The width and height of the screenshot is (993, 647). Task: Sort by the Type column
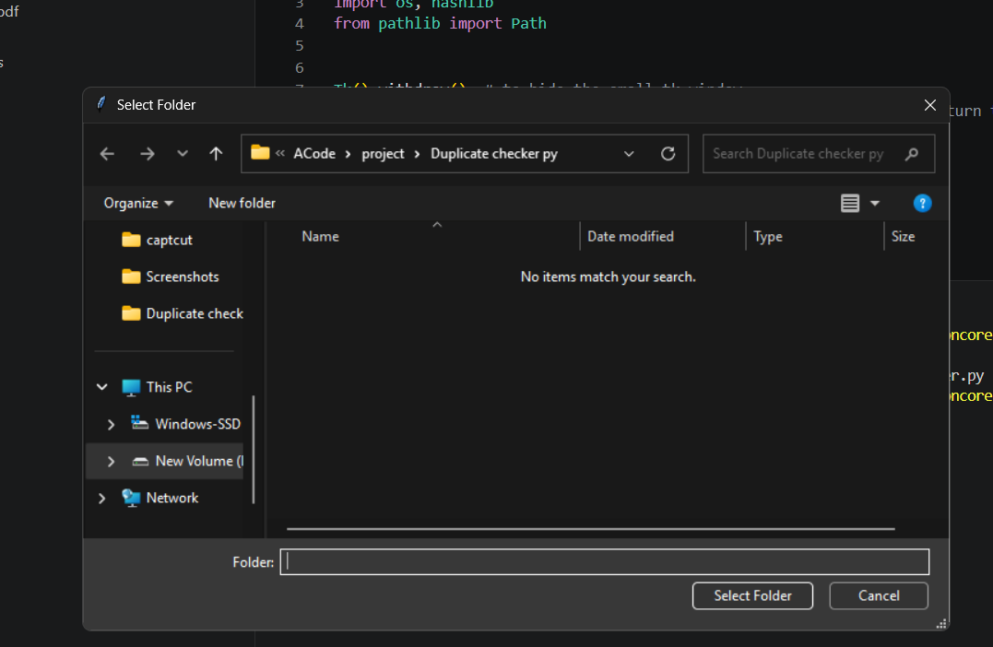[x=767, y=236]
